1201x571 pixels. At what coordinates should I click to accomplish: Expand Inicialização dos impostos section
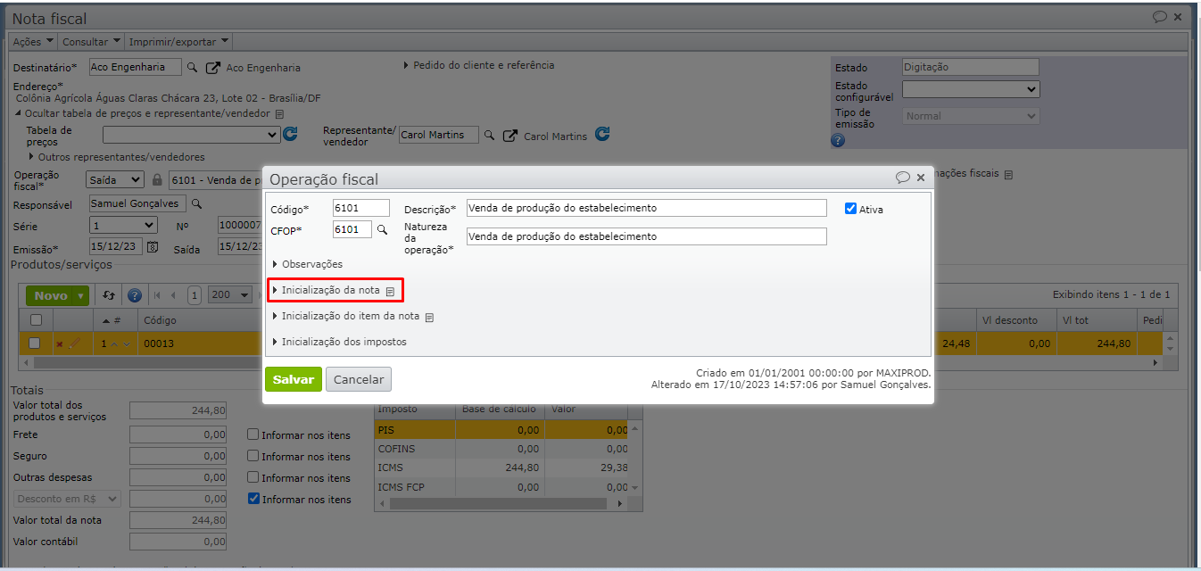tap(339, 342)
